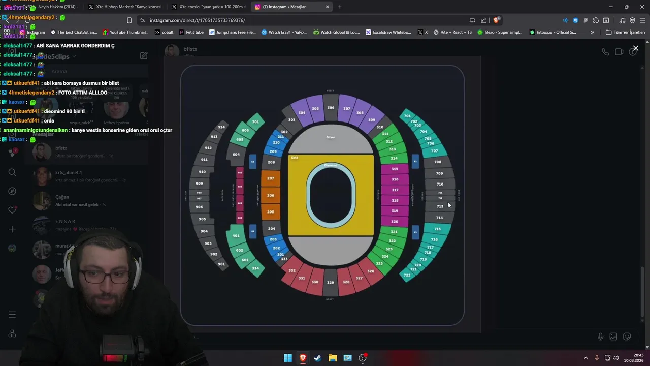Click the Windows Start button
650x366 pixels.
coord(288,358)
